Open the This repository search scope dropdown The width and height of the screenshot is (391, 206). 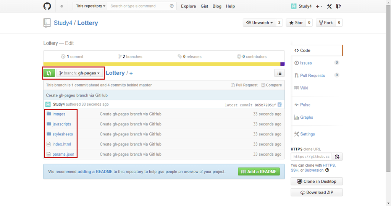(90, 6)
